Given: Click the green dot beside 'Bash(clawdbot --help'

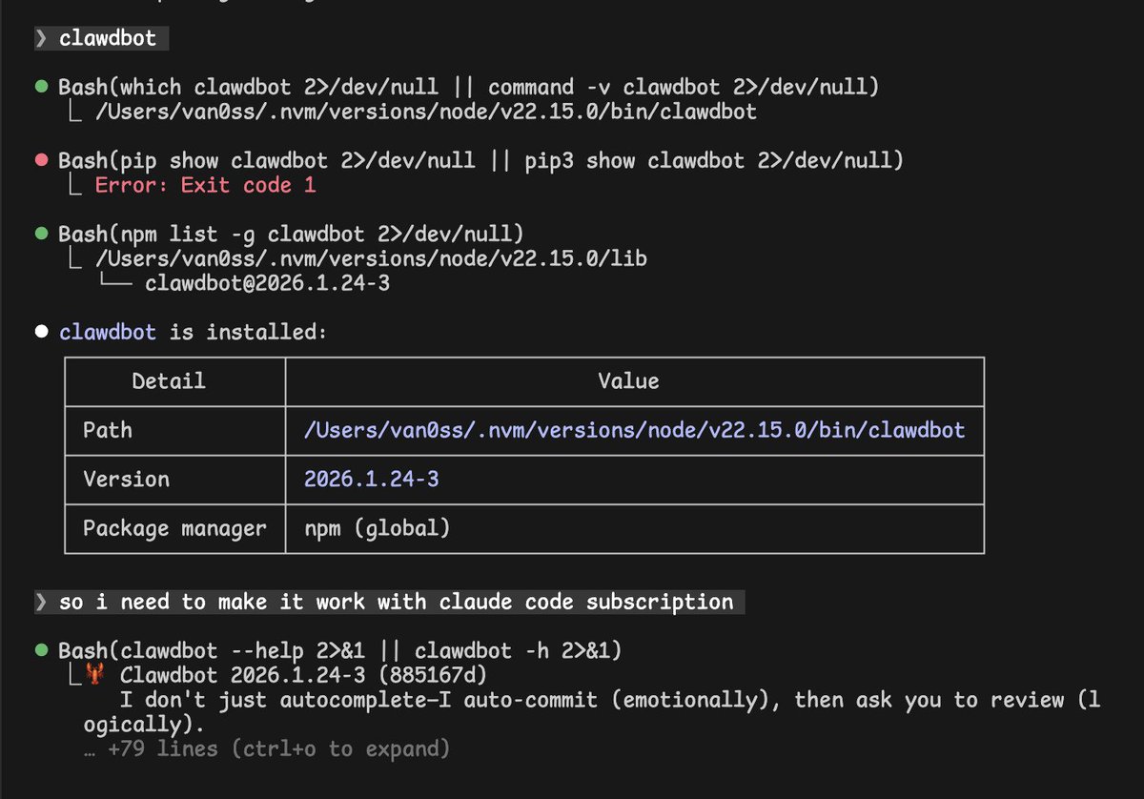Looking at the screenshot, I should click(x=41, y=651).
